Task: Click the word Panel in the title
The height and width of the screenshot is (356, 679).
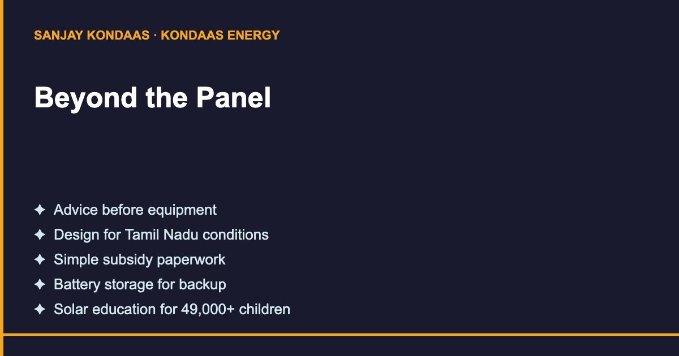Action: pyautogui.click(x=234, y=98)
